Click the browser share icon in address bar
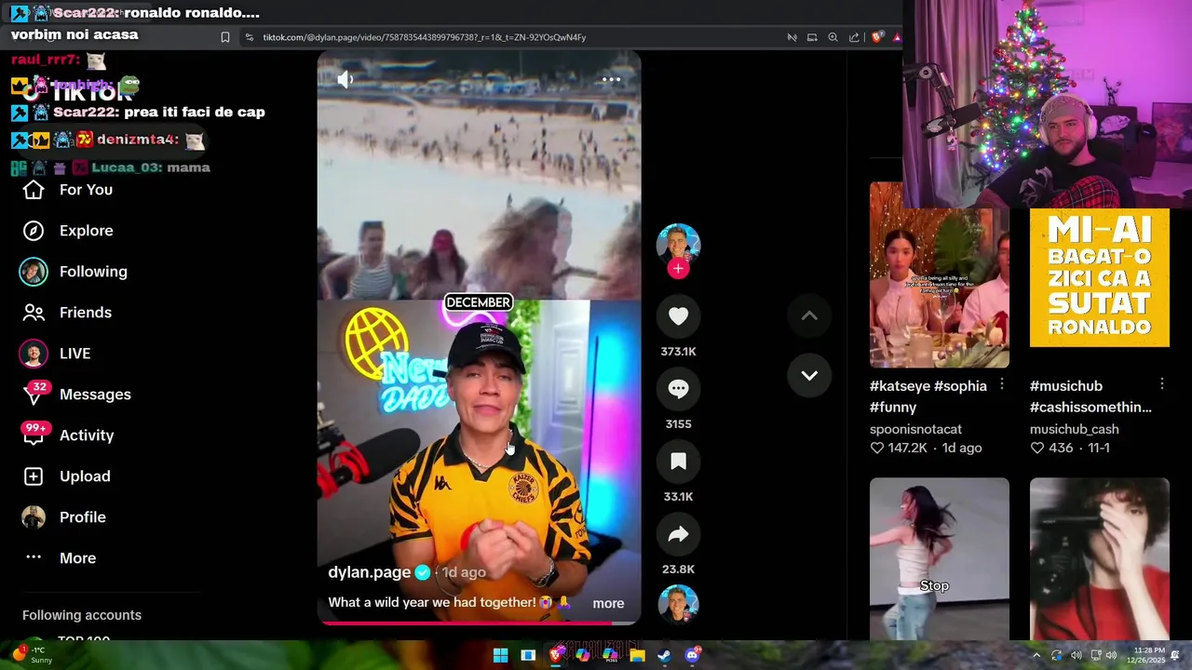 854,37
